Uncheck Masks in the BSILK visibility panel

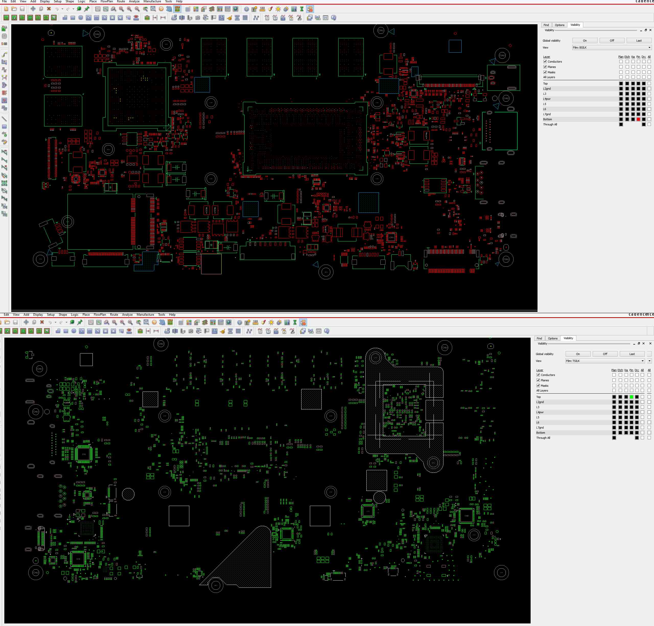[545, 72]
